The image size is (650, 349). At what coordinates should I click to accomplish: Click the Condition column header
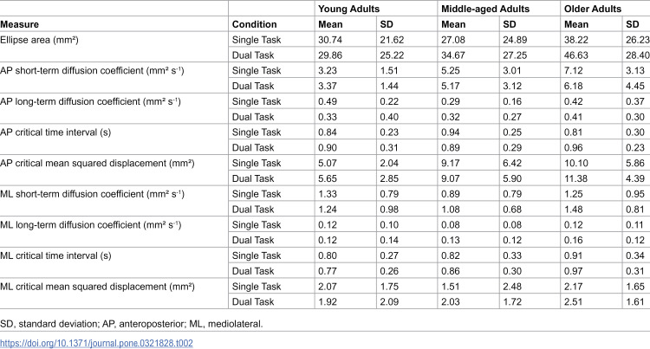click(x=254, y=24)
